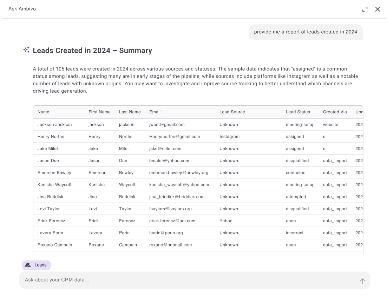Screen dimensions: 387x296
Task: Select the Jackson Jackson name cell
Action: click(x=54, y=125)
